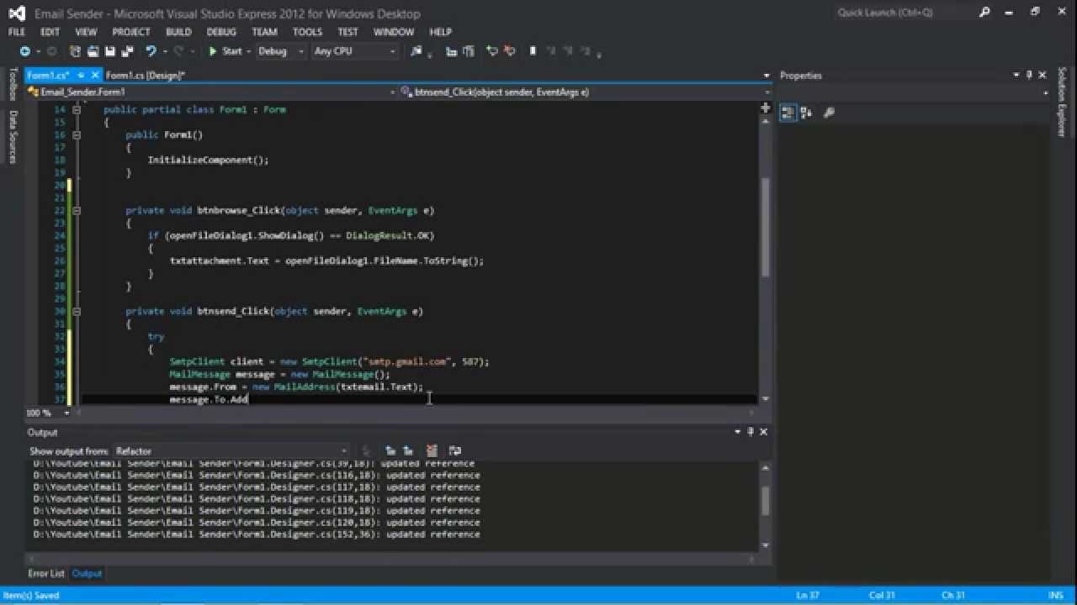The width and height of the screenshot is (1077, 605).
Task: Open the DEBUG menu
Action: (221, 32)
